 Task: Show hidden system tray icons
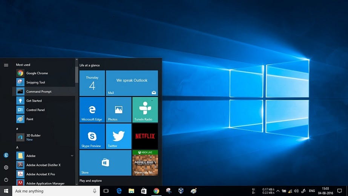click(278, 191)
